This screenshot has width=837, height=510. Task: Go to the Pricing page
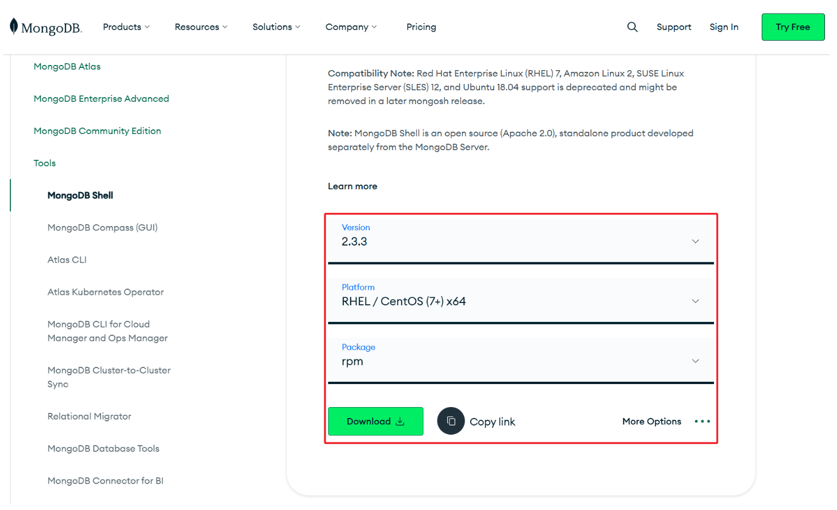(421, 27)
